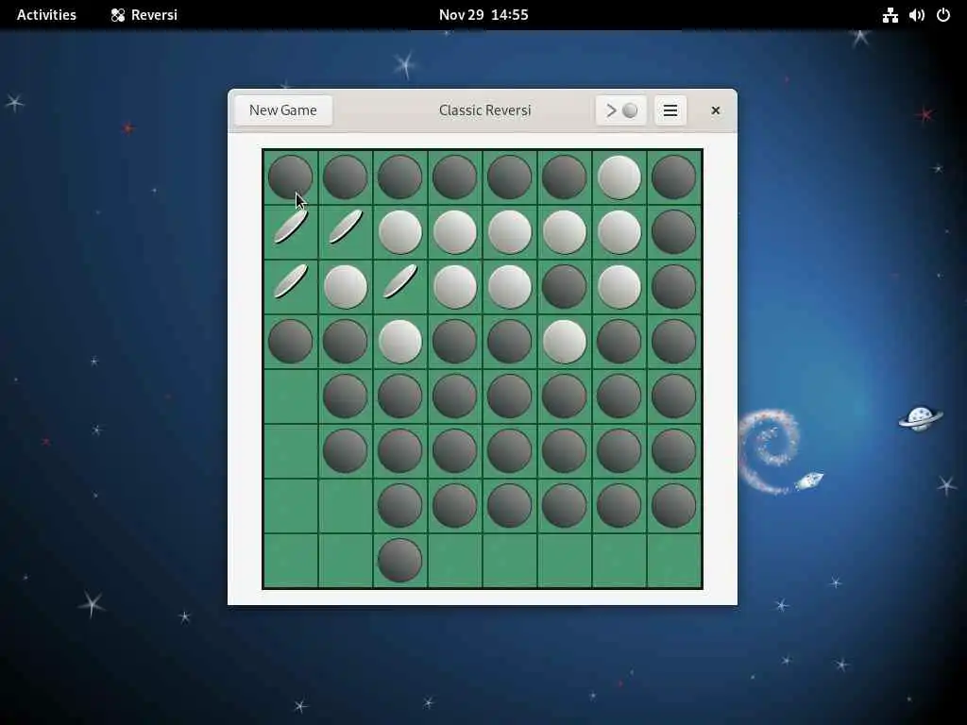Open the clock showing Nov 29 14:55
The image size is (967, 725).
[483, 15]
